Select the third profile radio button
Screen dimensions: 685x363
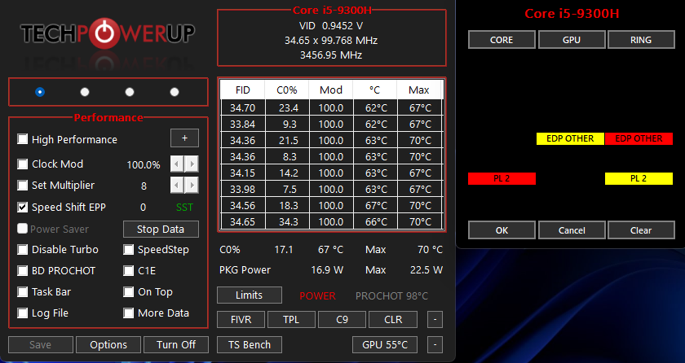(x=130, y=92)
